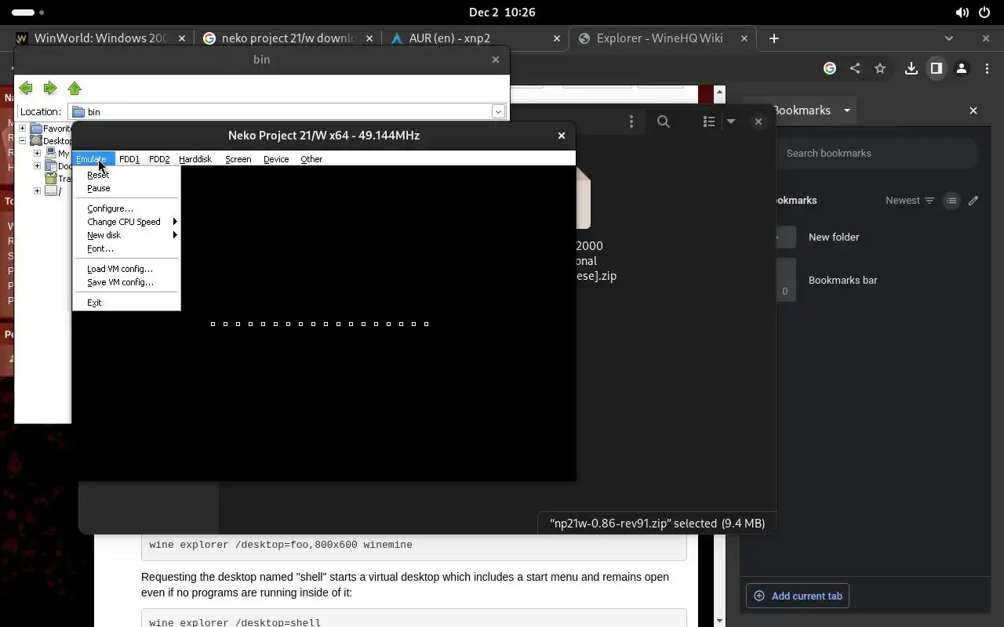This screenshot has height=627, width=1004.
Task: Click the Google icon in browser toolbar
Action: pos(830,69)
